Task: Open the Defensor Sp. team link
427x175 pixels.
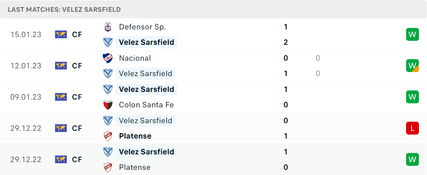Action: (x=142, y=27)
